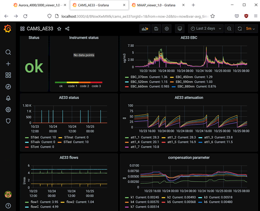This screenshot has width=260, height=211.
Task: Open compensation parameter panel title menu
Action: point(189,158)
